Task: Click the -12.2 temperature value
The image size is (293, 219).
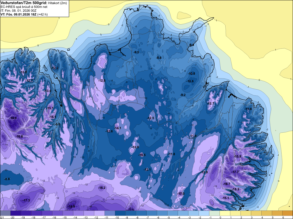Action: click(x=55, y=68)
